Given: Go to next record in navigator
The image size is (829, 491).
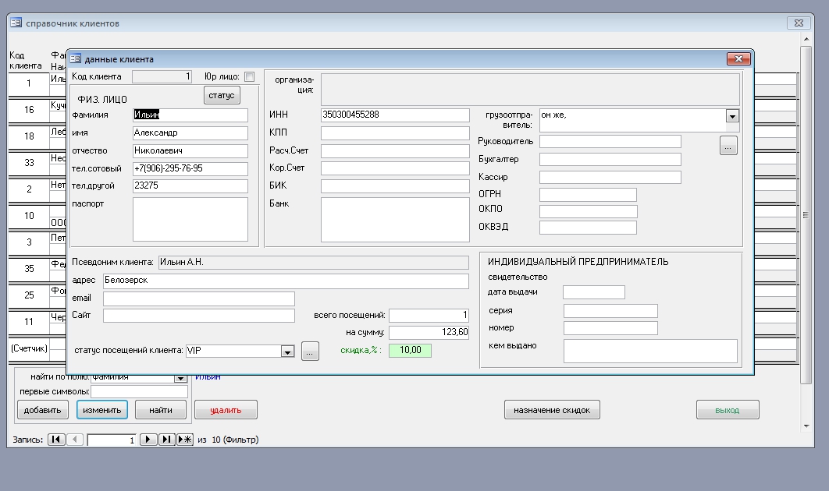Looking at the screenshot, I should pos(148,440).
